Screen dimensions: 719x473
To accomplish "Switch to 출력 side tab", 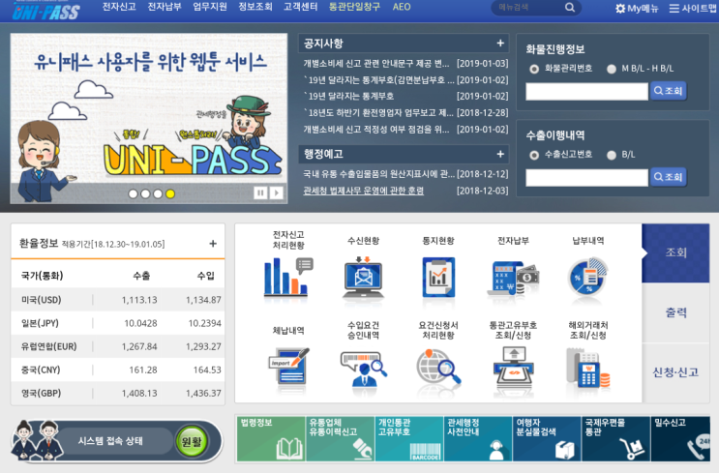I will (x=675, y=312).
